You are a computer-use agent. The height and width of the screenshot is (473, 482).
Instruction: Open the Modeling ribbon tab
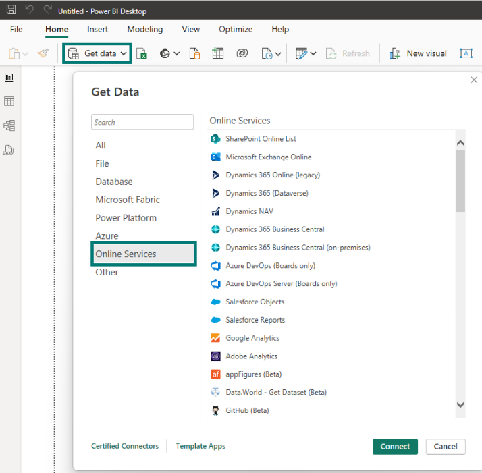[x=145, y=30]
